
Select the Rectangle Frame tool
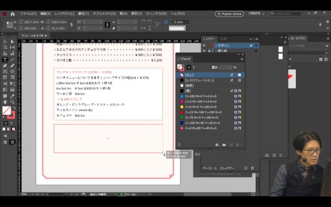pyautogui.click(x=5, y=71)
